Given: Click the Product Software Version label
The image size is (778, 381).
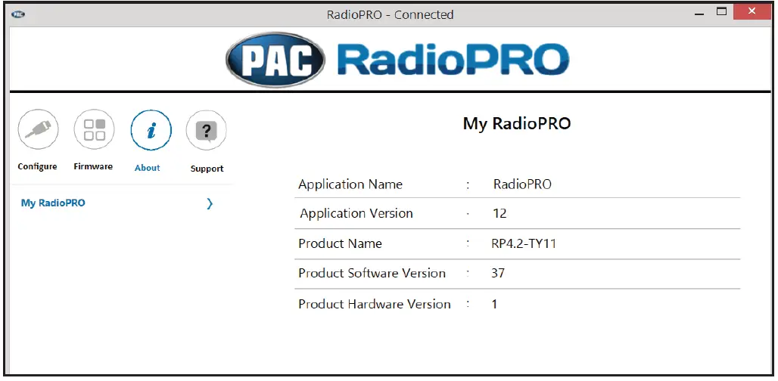Looking at the screenshot, I should point(372,274).
